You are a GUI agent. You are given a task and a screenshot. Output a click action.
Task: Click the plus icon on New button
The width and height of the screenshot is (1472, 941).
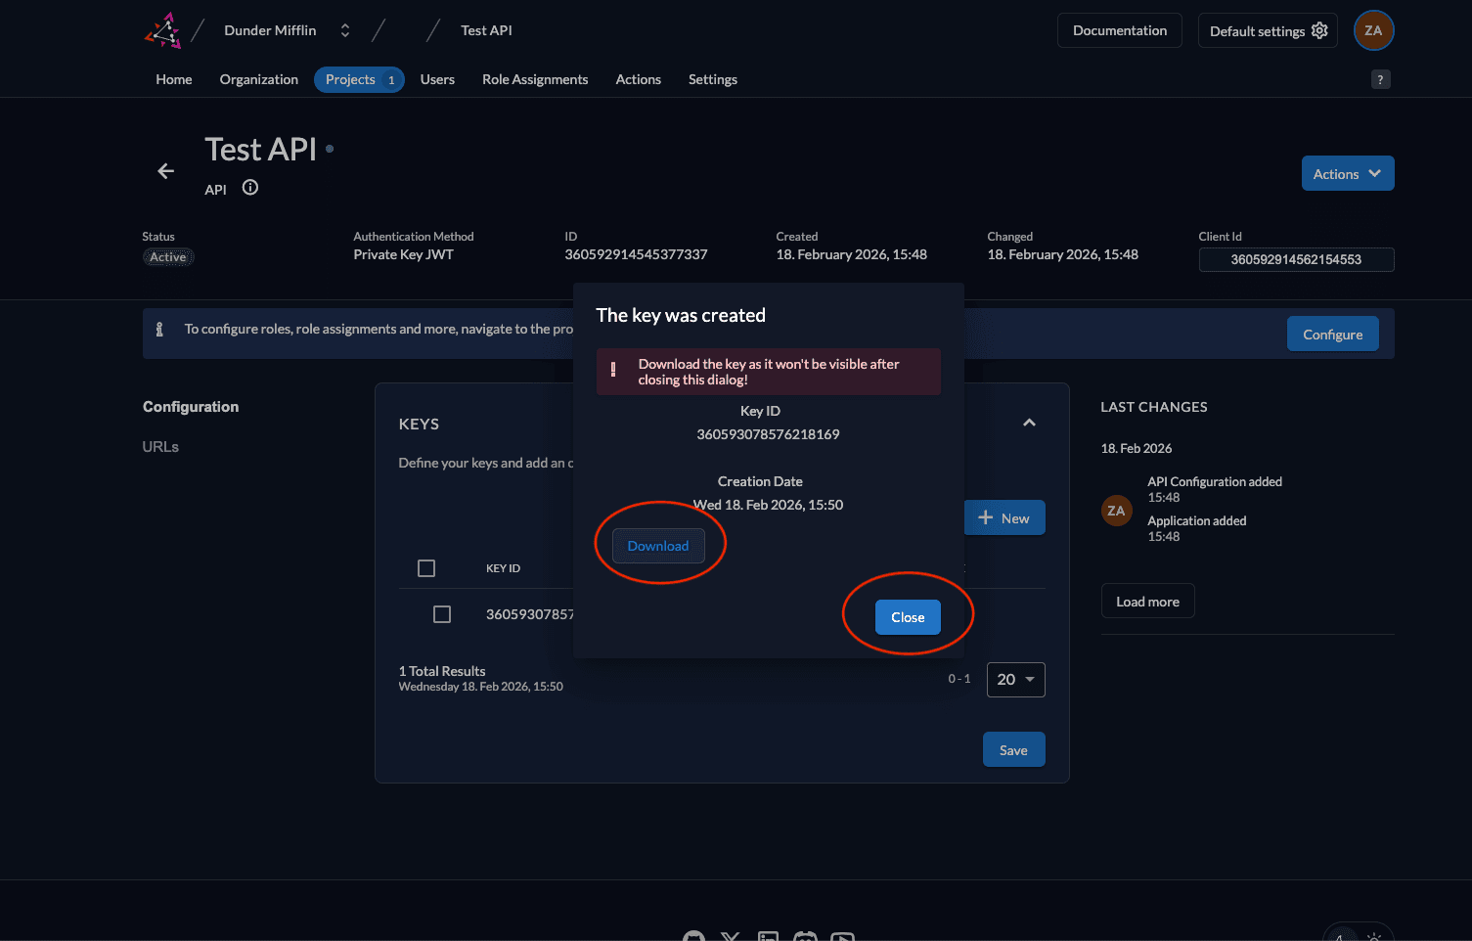coord(986,517)
